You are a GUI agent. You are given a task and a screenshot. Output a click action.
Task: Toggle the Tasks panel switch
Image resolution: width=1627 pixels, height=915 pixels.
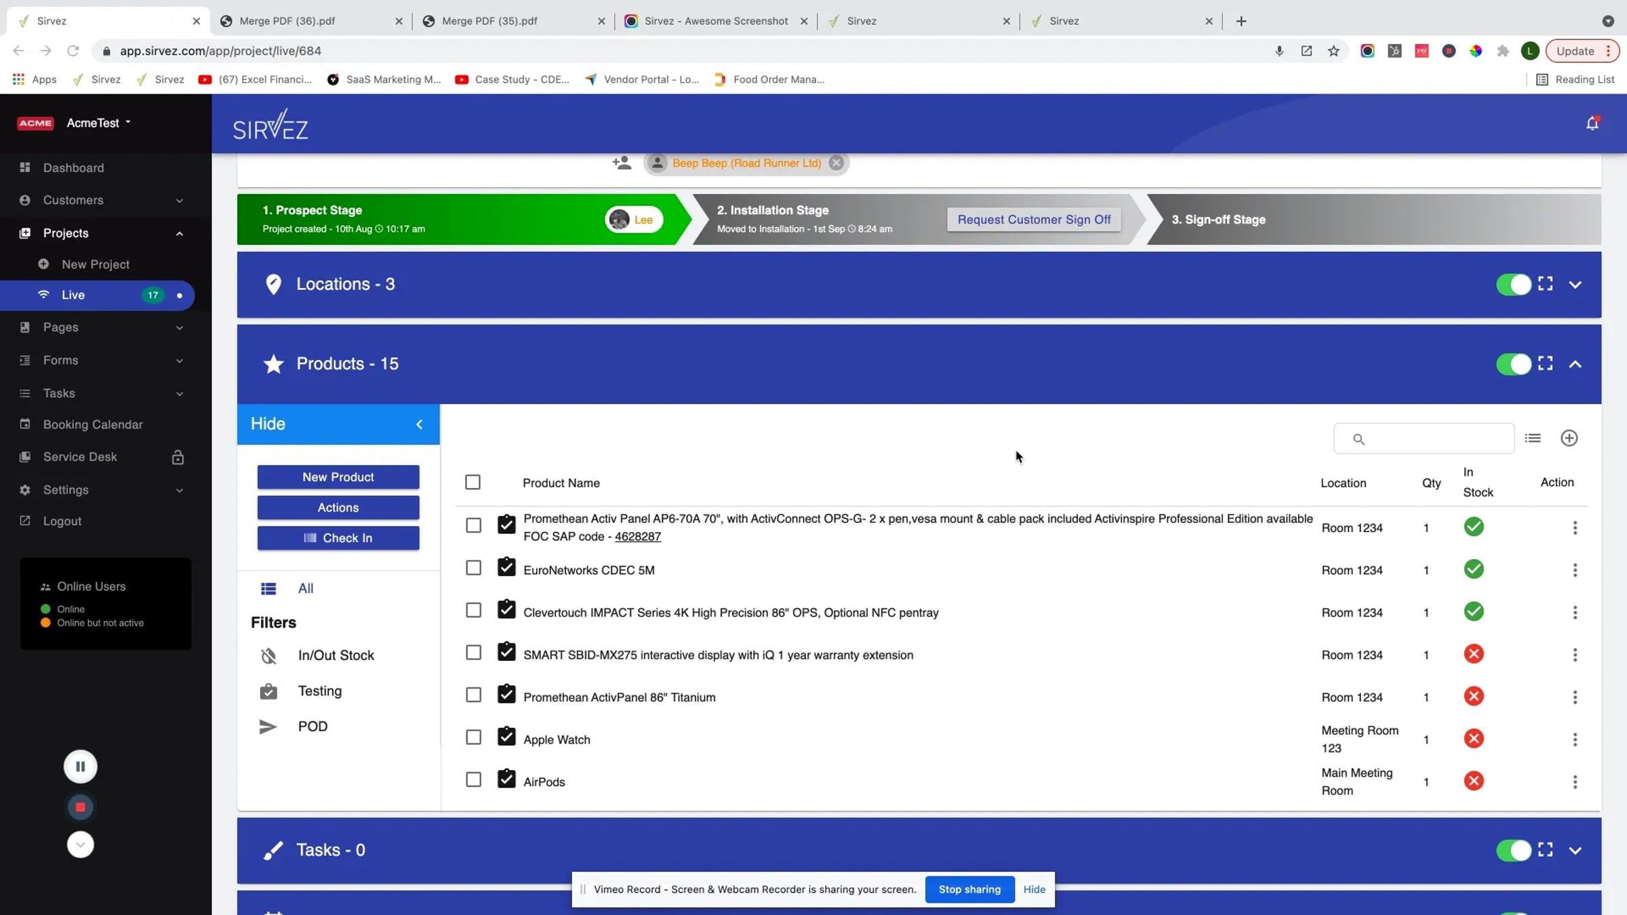tap(1513, 850)
